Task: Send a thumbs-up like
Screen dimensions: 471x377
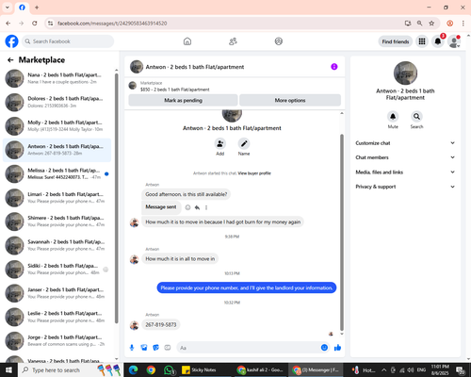Action: pyautogui.click(x=337, y=348)
